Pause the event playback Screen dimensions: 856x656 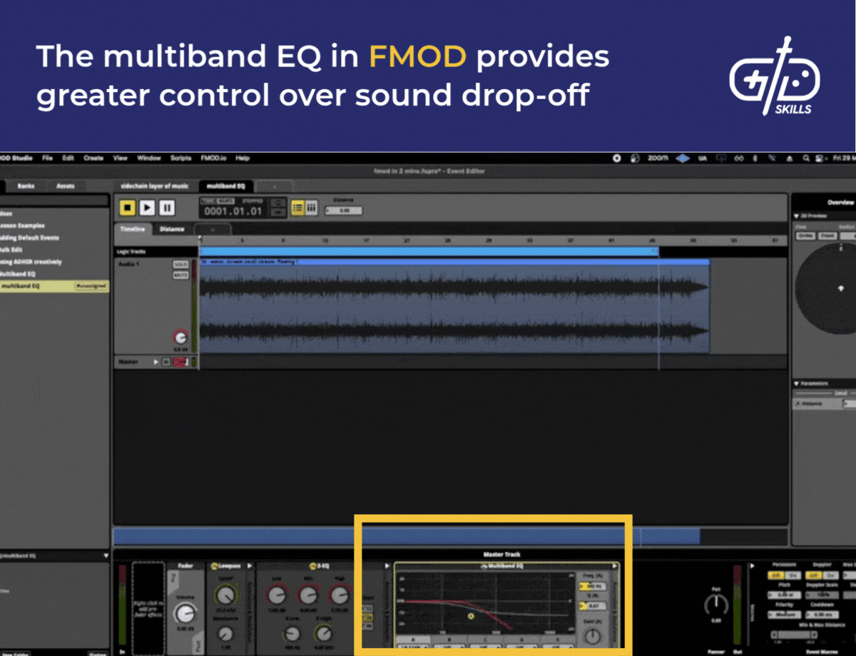167,207
